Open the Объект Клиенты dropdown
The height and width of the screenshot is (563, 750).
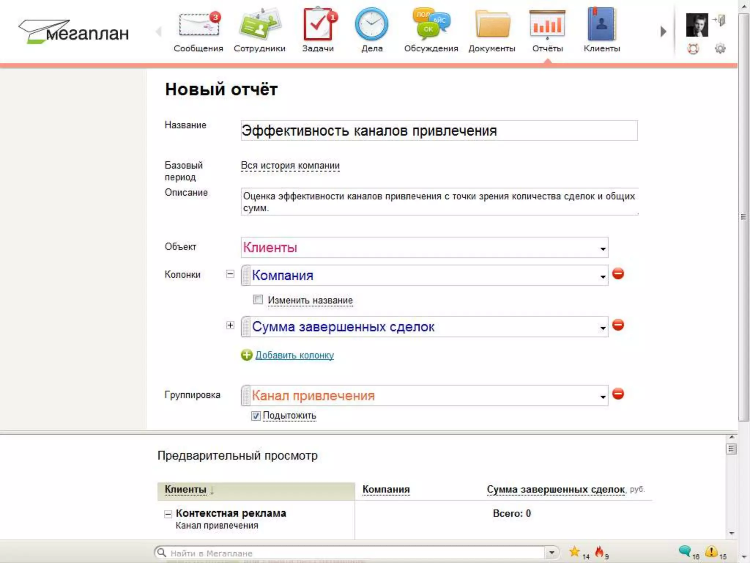coord(424,247)
